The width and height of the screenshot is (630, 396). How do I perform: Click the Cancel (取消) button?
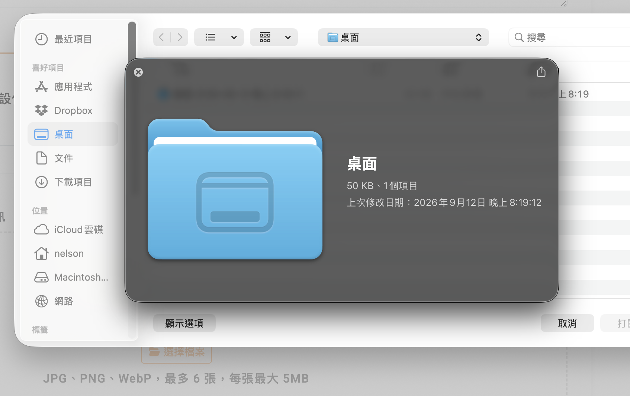tap(567, 323)
